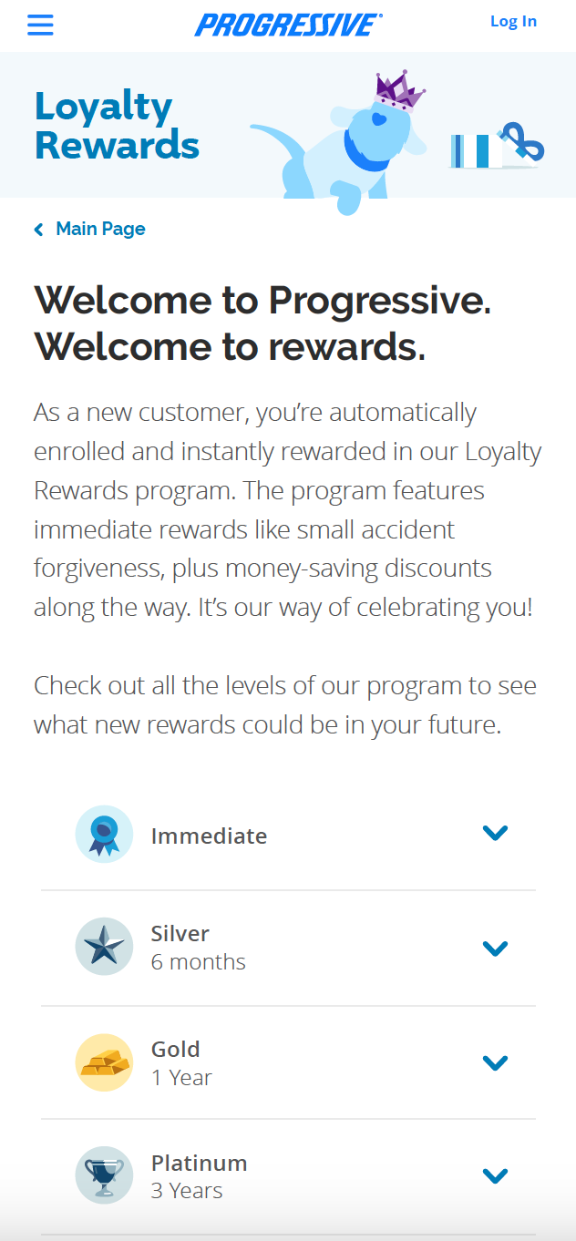The height and width of the screenshot is (1241, 576).
Task: Click the Silver star badge icon
Action: [x=104, y=947]
